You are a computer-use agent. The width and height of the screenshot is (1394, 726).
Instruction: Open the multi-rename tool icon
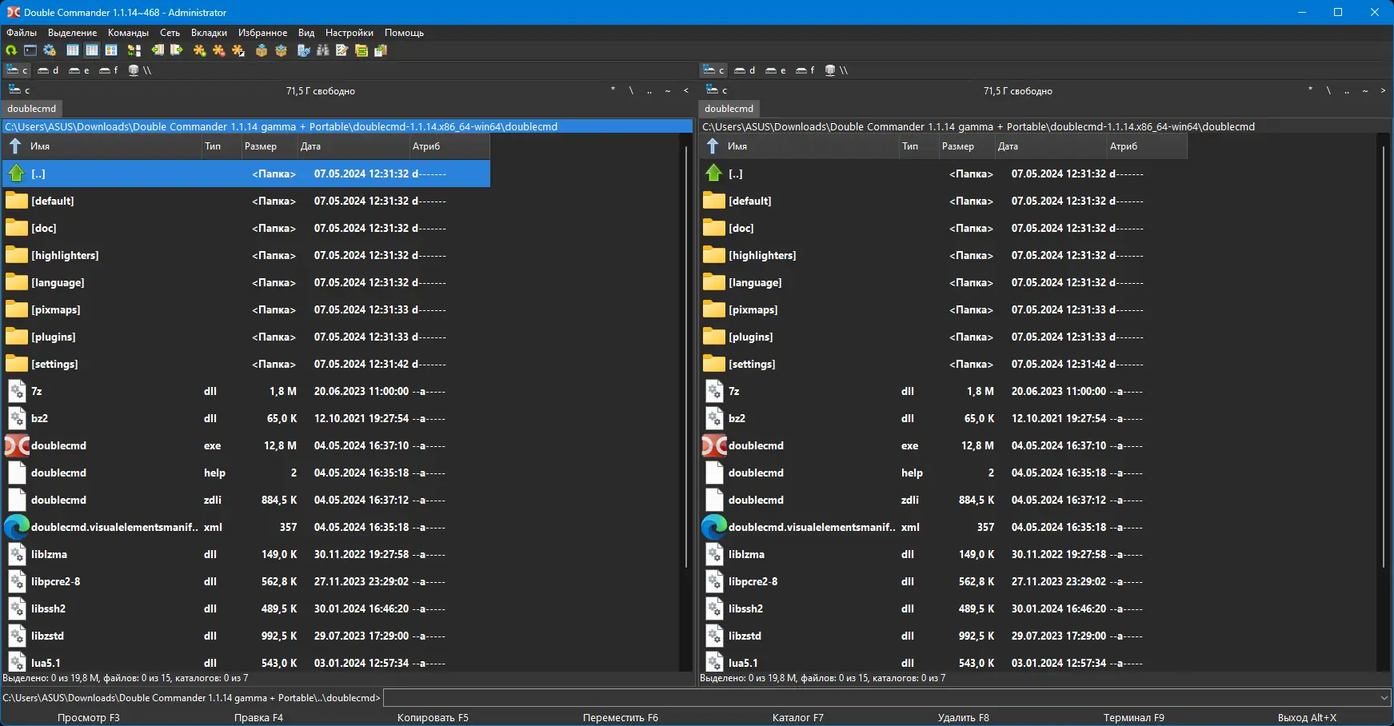342,50
